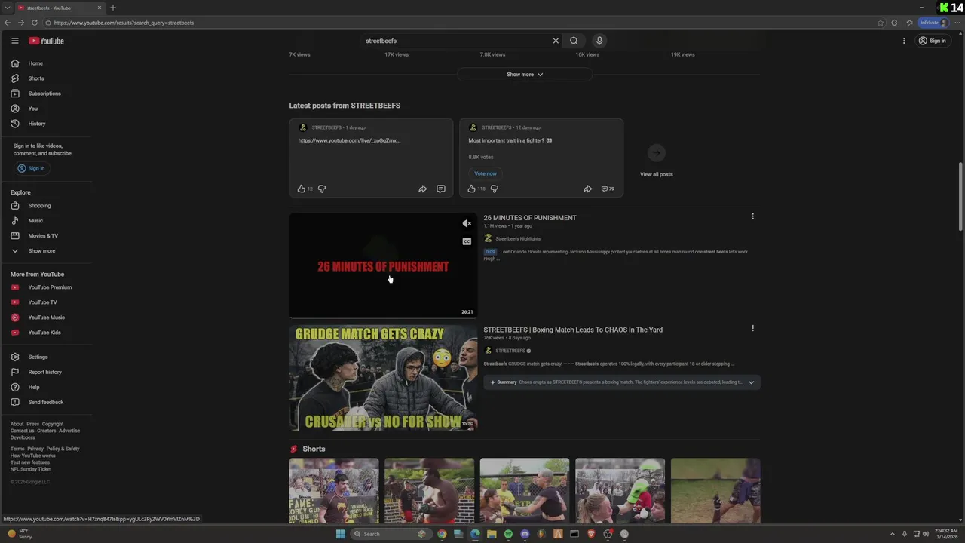Dislike the 'Most important trait' poll post

pos(495,189)
